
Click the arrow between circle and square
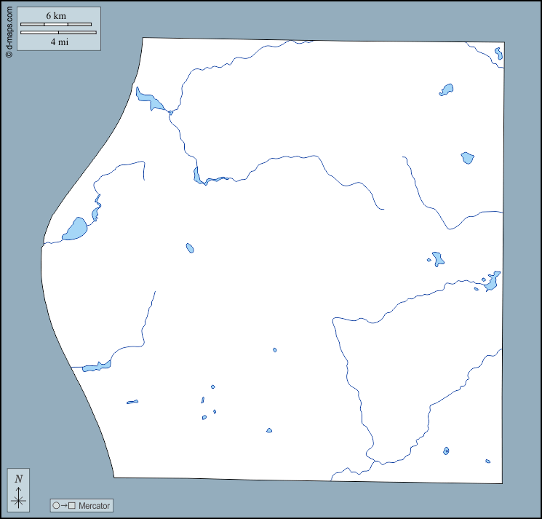64,505
